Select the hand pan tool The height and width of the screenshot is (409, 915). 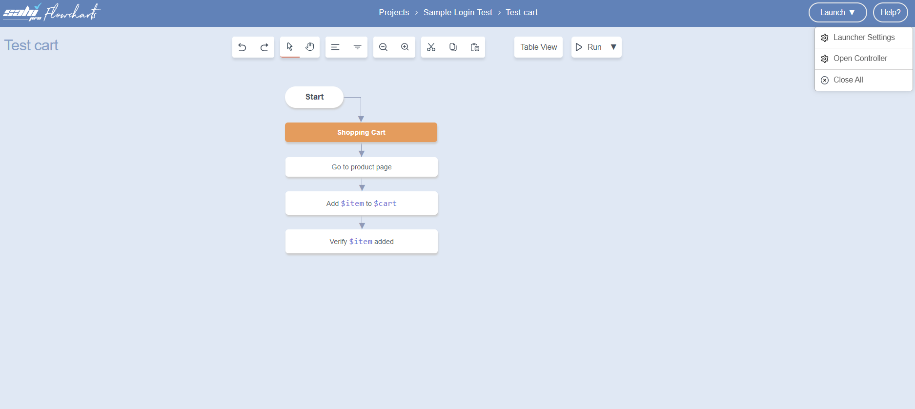tap(310, 47)
